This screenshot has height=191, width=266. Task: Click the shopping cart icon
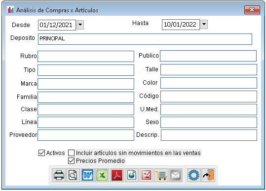(x=161, y=175)
